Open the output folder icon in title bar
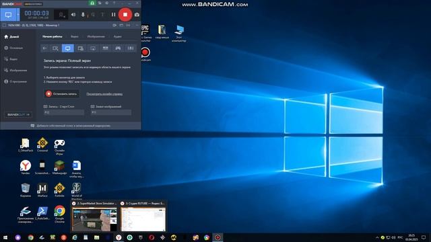Screen dimensions: 431x242 click(x=100, y=3)
